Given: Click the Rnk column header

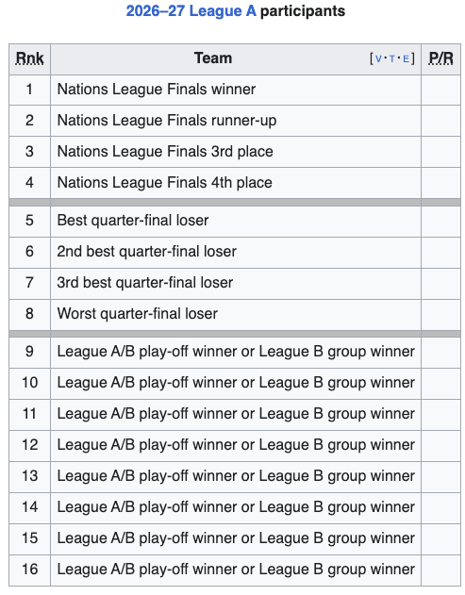Looking at the screenshot, I should pyautogui.click(x=29, y=58).
